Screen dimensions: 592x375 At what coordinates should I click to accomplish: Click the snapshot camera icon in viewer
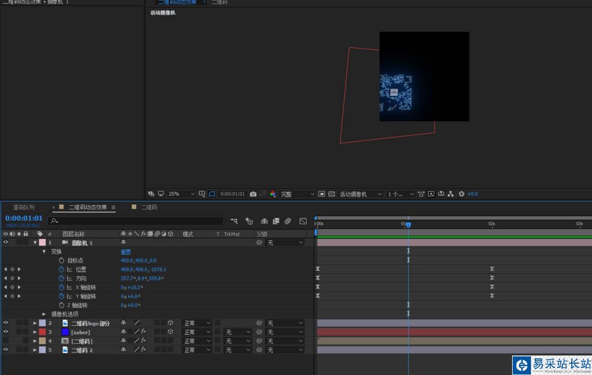click(x=253, y=194)
